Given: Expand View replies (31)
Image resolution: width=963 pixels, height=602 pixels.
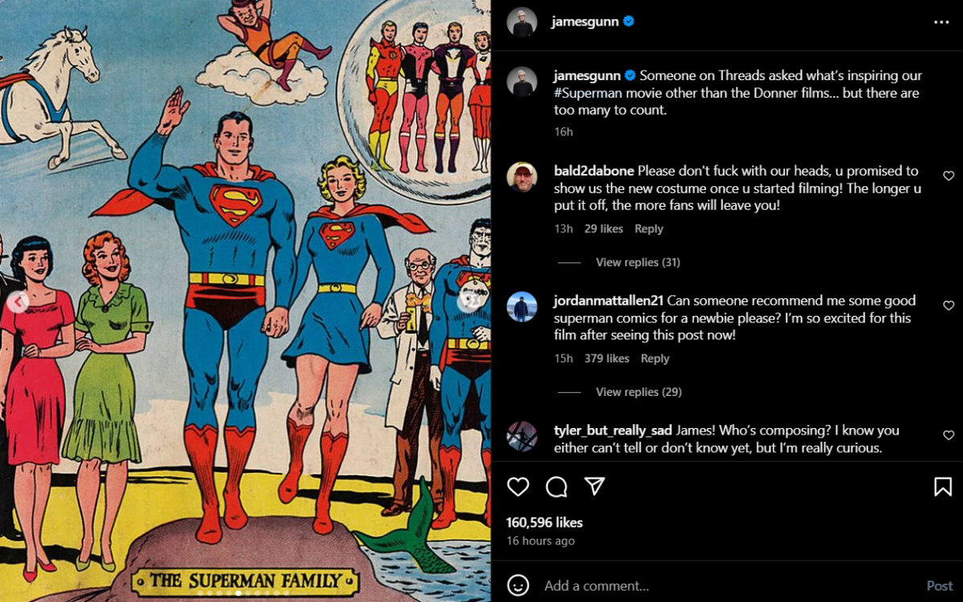Looking at the screenshot, I should click(x=638, y=262).
